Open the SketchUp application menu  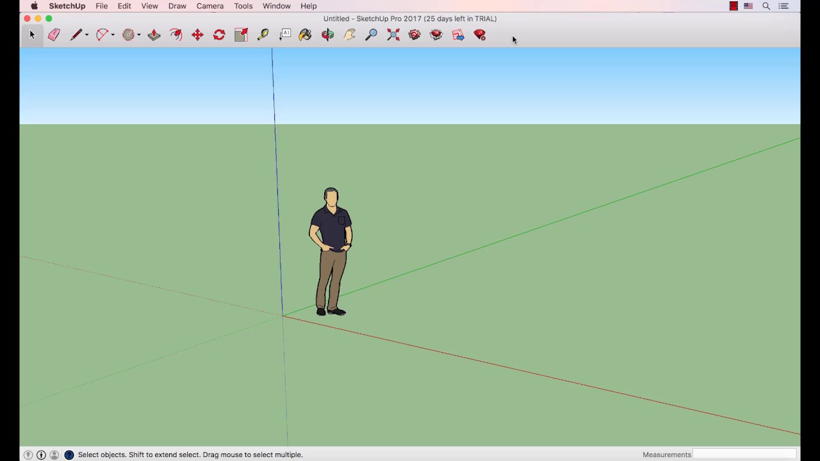[x=67, y=6]
